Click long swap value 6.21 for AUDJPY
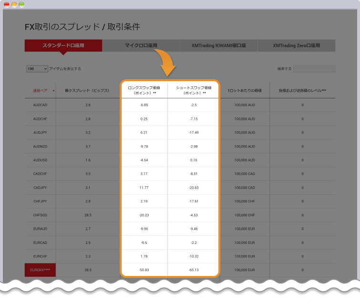Viewport: 360px width, 297px height. tap(144, 133)
